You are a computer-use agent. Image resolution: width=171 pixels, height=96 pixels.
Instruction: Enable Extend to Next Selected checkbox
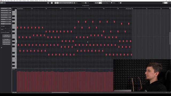1,33
